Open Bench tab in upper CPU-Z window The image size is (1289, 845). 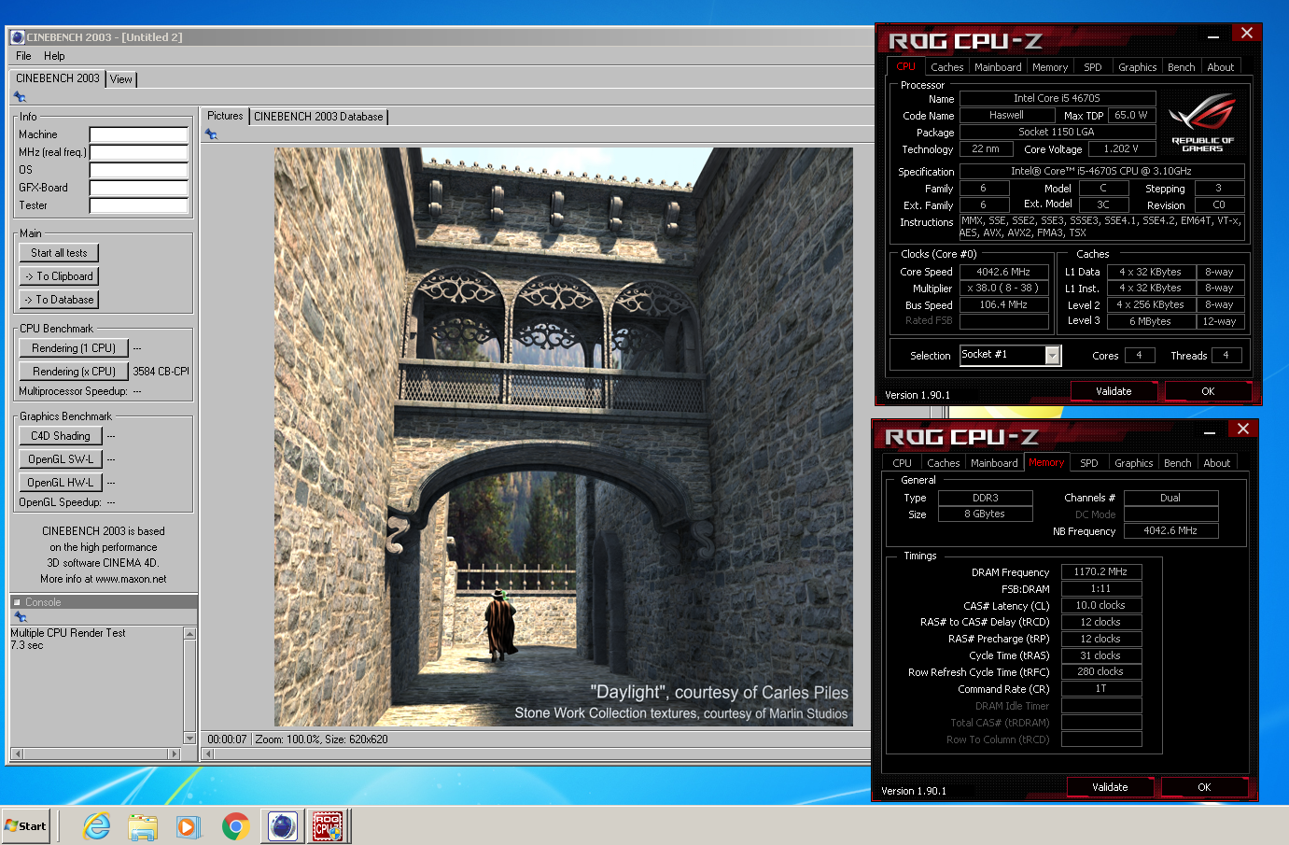tap(1182, 67)
